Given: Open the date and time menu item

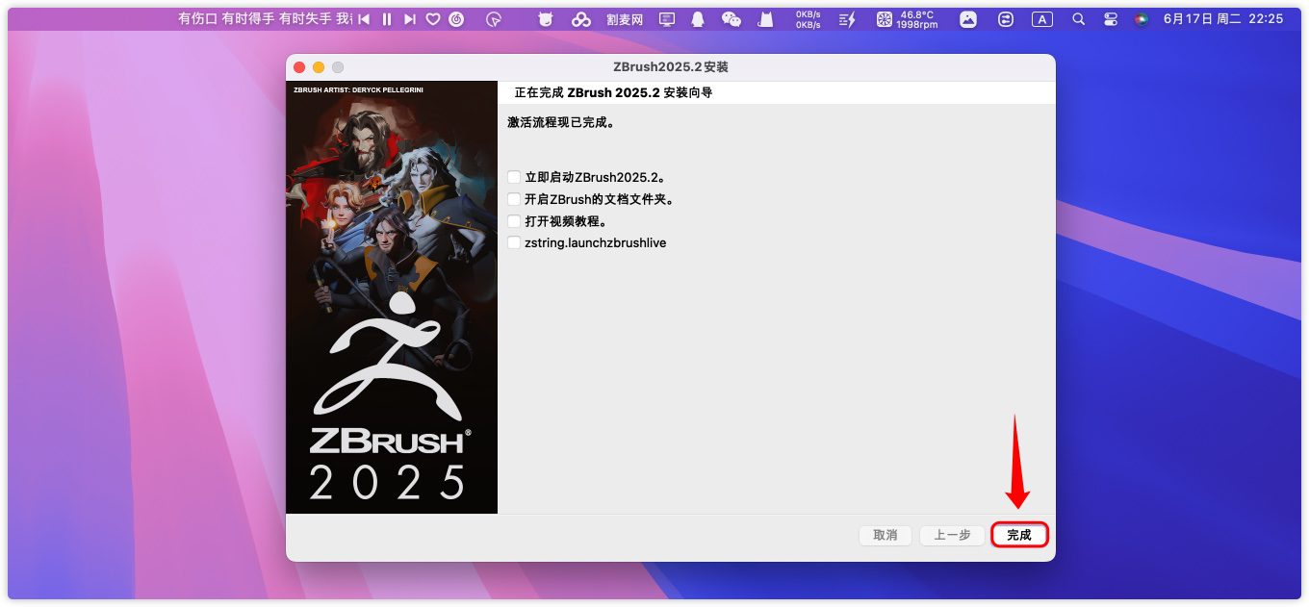Looking at the screenshot, I should click(x=1223, y=19).
